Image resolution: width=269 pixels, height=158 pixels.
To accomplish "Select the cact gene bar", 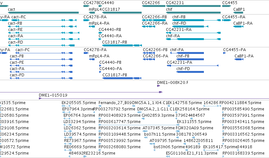I will click(x=43, y=13).
